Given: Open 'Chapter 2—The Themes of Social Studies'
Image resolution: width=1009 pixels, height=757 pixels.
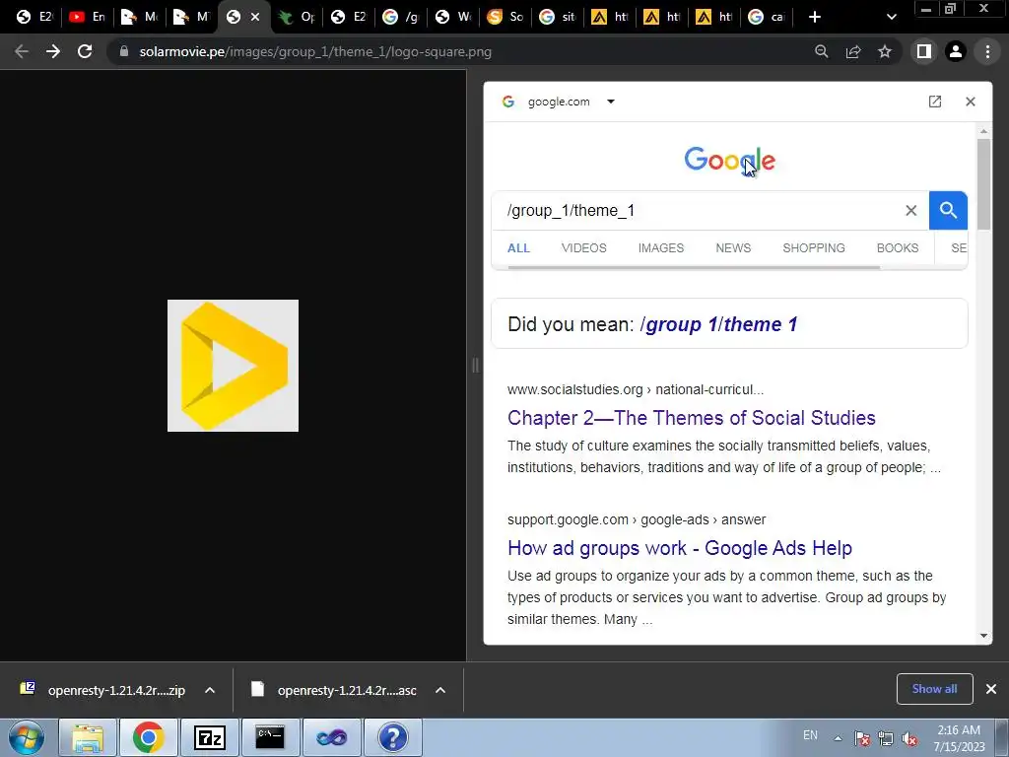Looking at the screenshot, I should pos(691,418).
